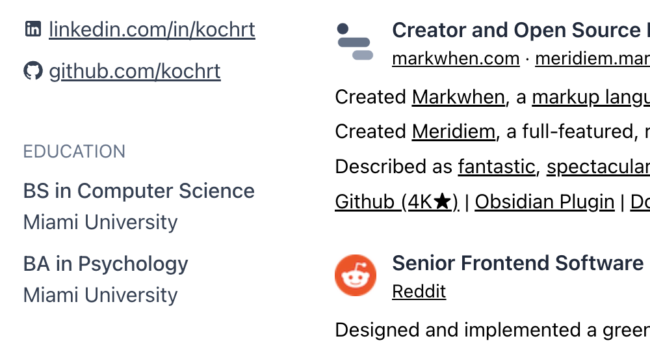
Task: Open the 'fantastic' review link
Action: (496, 167)
